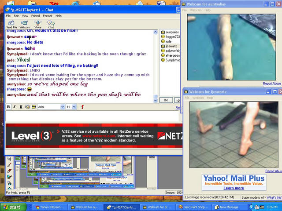This screenshot has width=282, height=211.
Task: Click the red exclamation buzz icon
Action: (82, 107)
